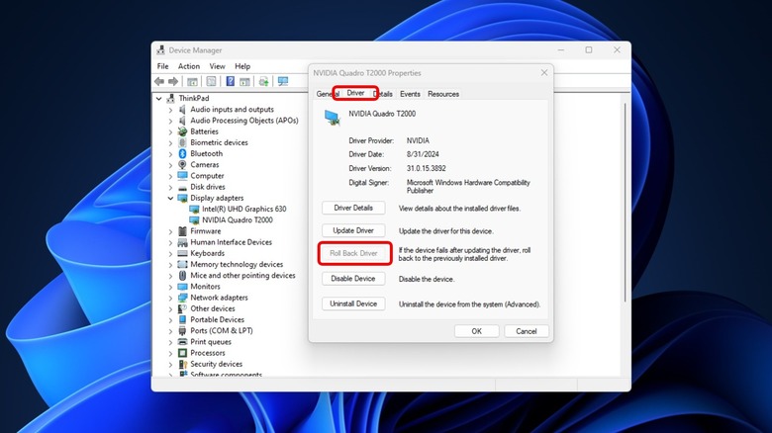The image size is (772, 433).
Task: Expand the Keyboards category
Action: [170, 253]
